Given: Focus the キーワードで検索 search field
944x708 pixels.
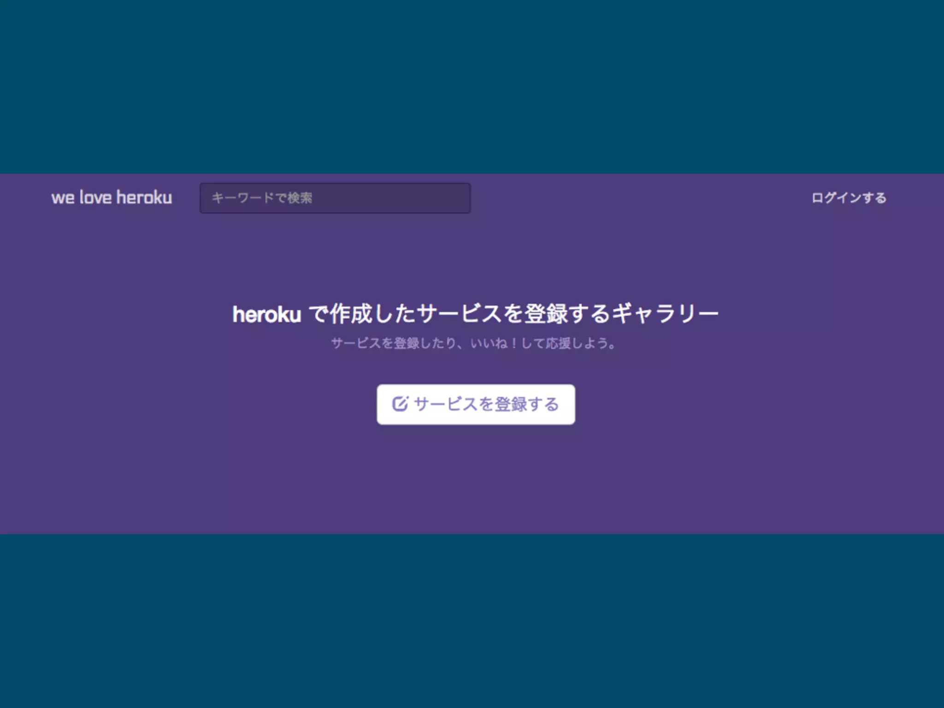Looking at the screenshot, I should point(335,198).
